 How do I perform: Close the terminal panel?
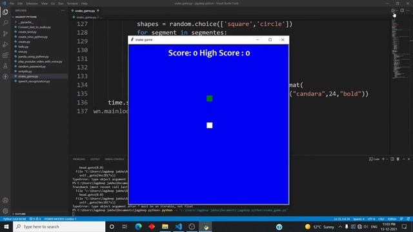click(408, 159)
